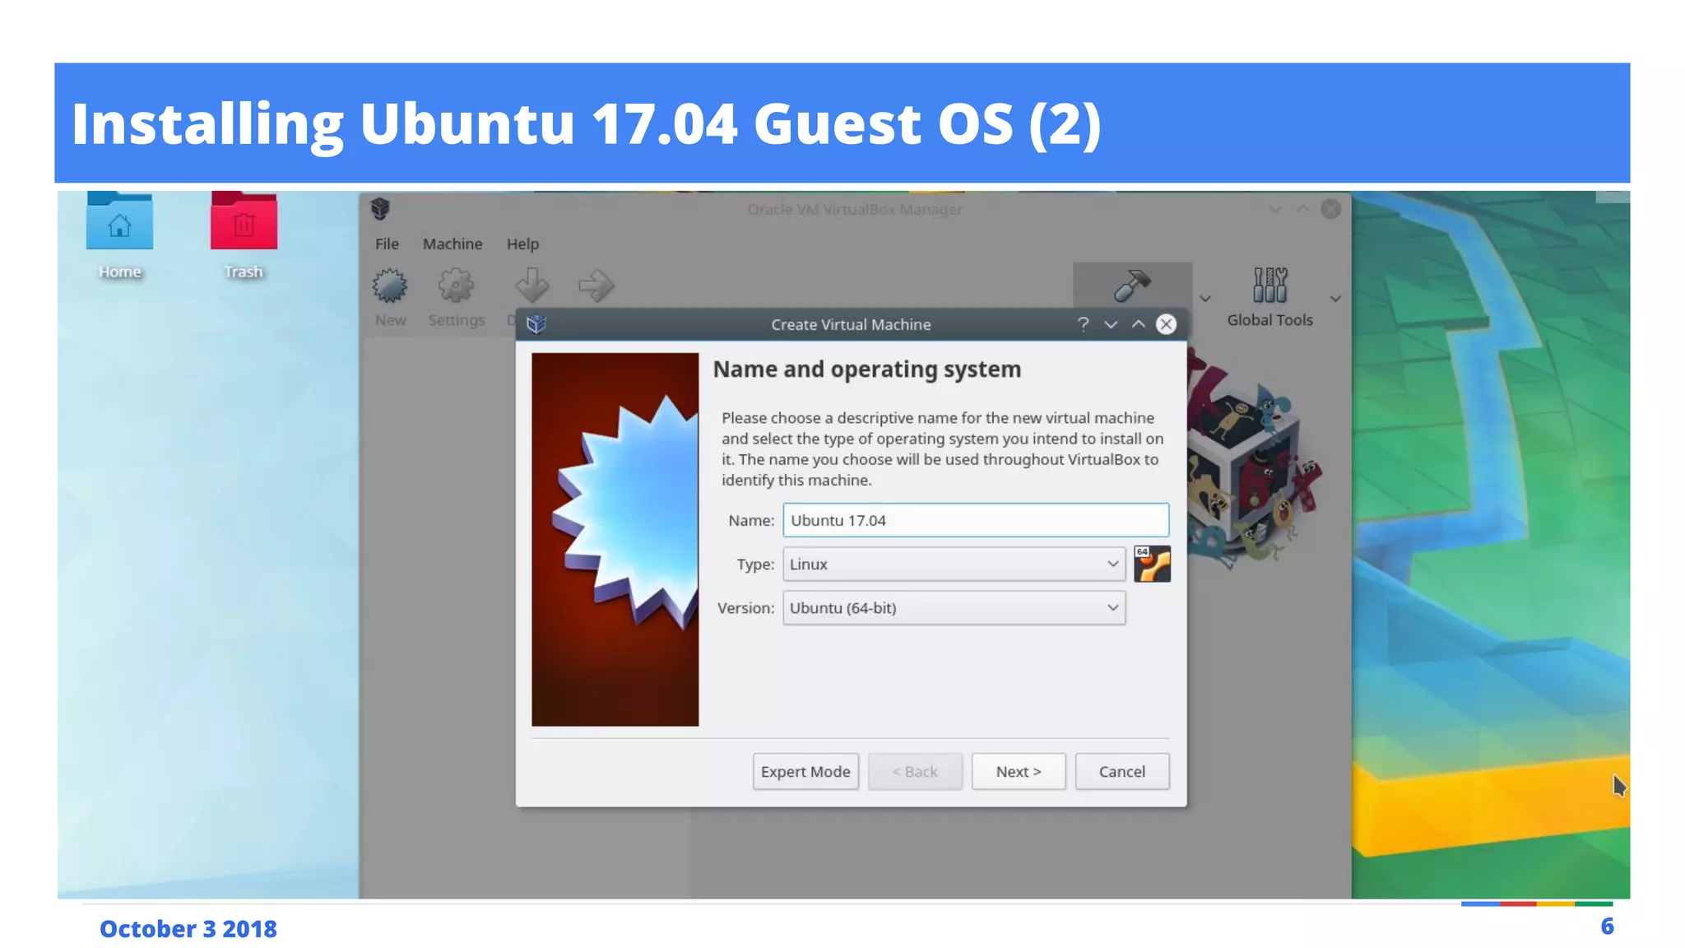
Task: Click the VirtualBox Manager window logo icon
Action: pos(380,209)
